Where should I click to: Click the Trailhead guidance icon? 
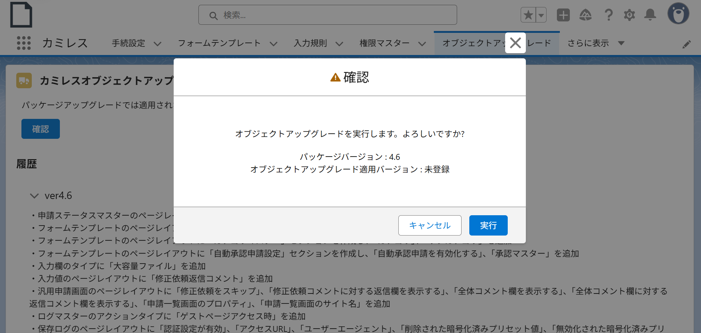pos(585,15)
